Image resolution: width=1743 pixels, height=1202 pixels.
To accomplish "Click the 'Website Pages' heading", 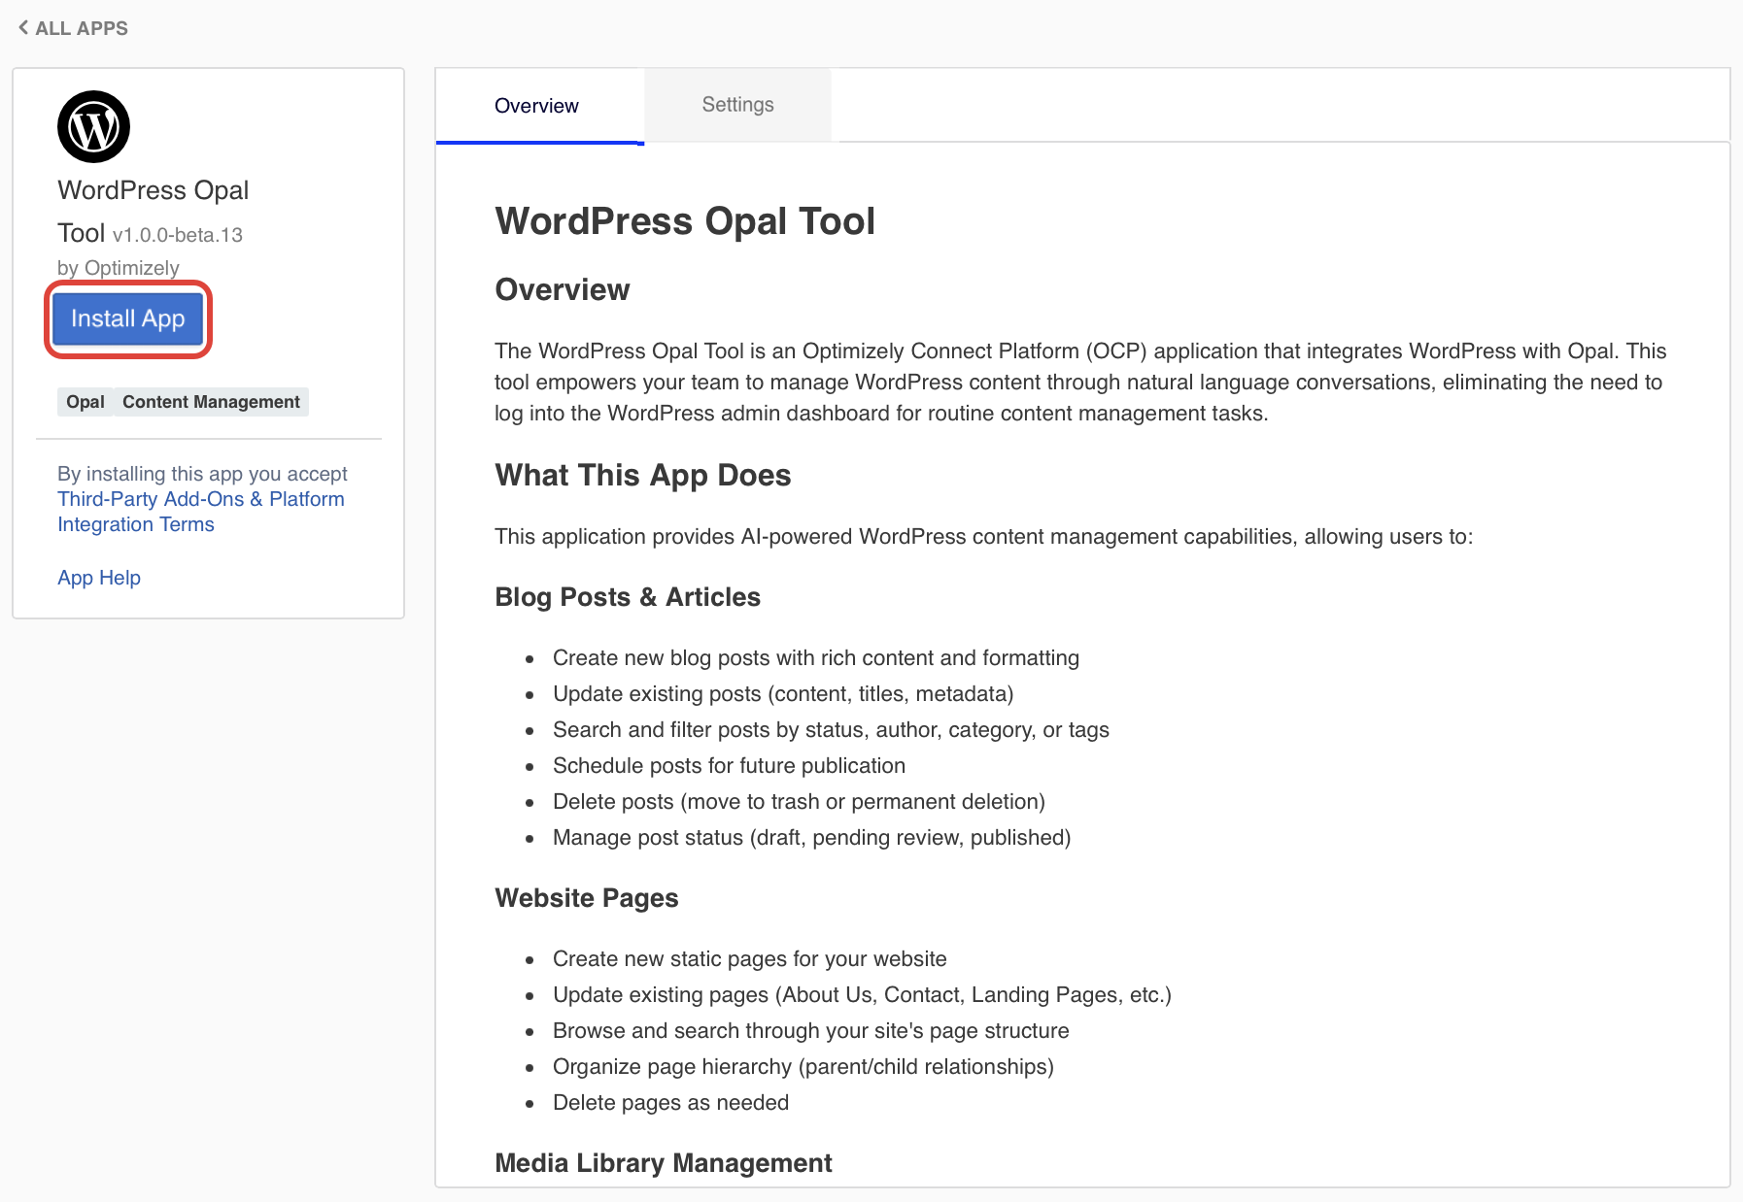I will [x=587, y=898].
